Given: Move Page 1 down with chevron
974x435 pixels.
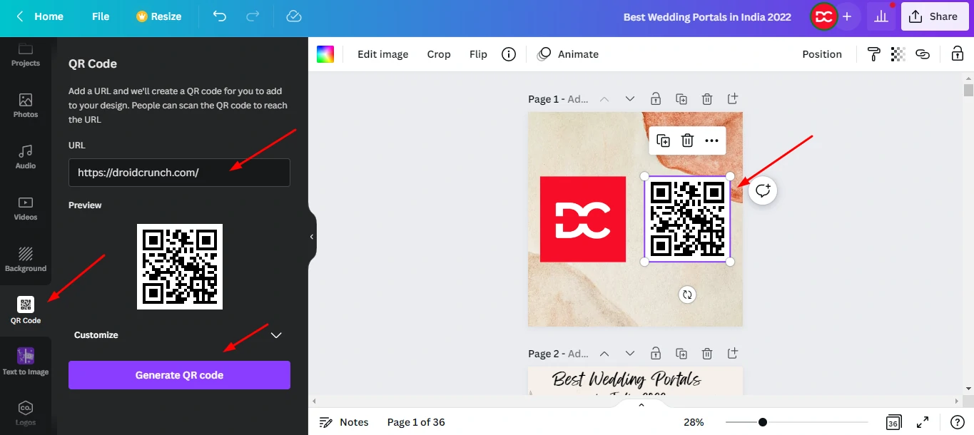Looking at the screenshot, I should click(630, 99).
